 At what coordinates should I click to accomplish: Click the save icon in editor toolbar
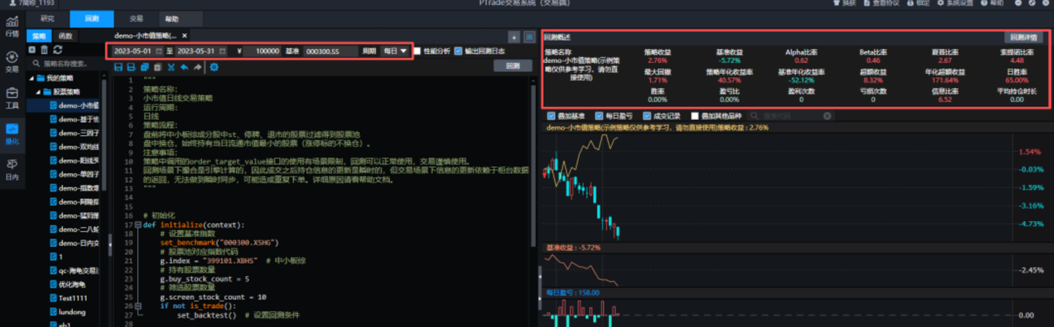119,67
